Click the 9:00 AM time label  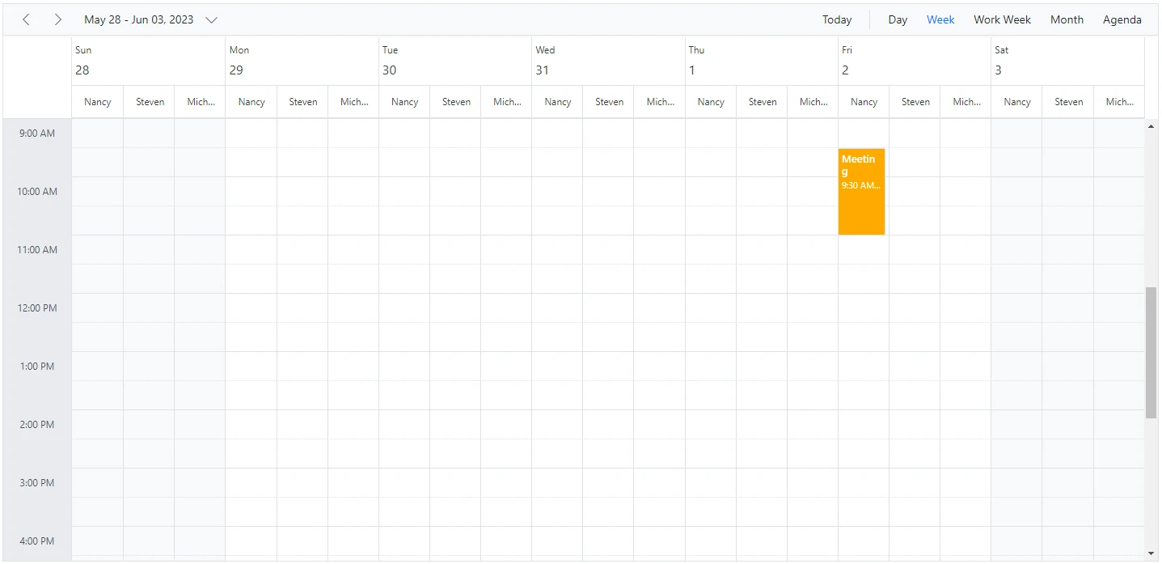37,134
